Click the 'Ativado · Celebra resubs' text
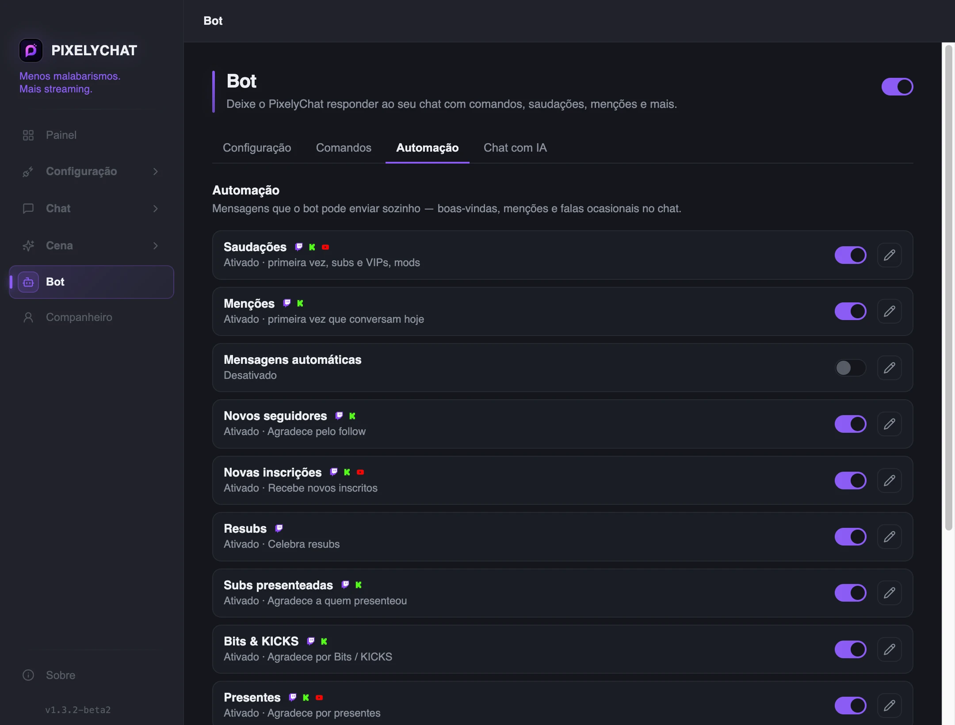This screenshot has width=955, height=725. click(x=282, y=544)
